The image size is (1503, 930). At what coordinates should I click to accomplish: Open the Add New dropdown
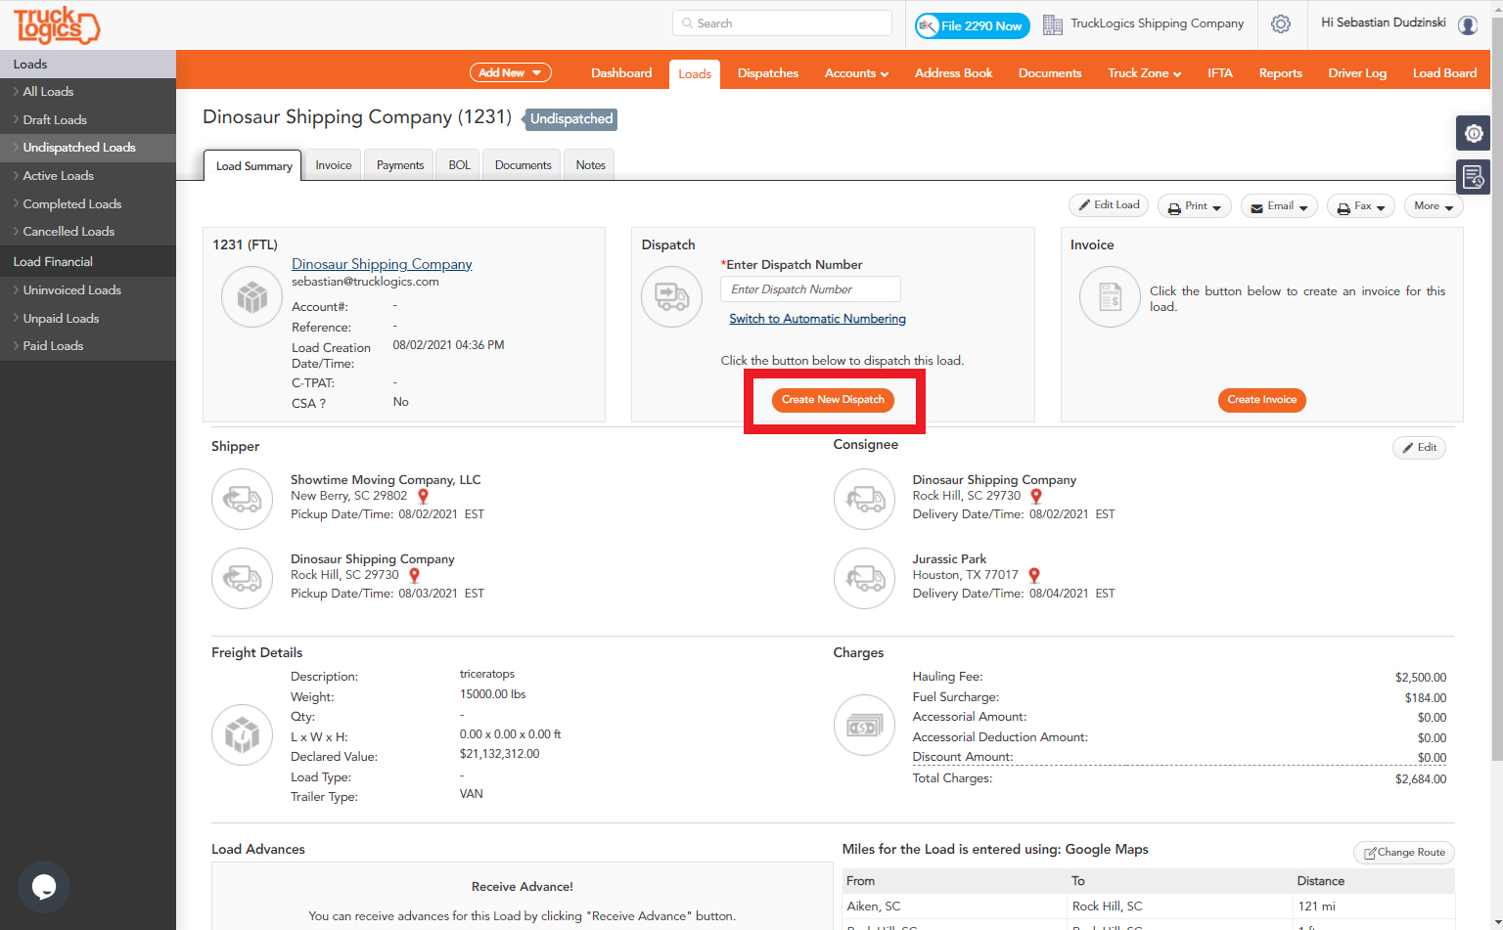(x=510, y=72)
